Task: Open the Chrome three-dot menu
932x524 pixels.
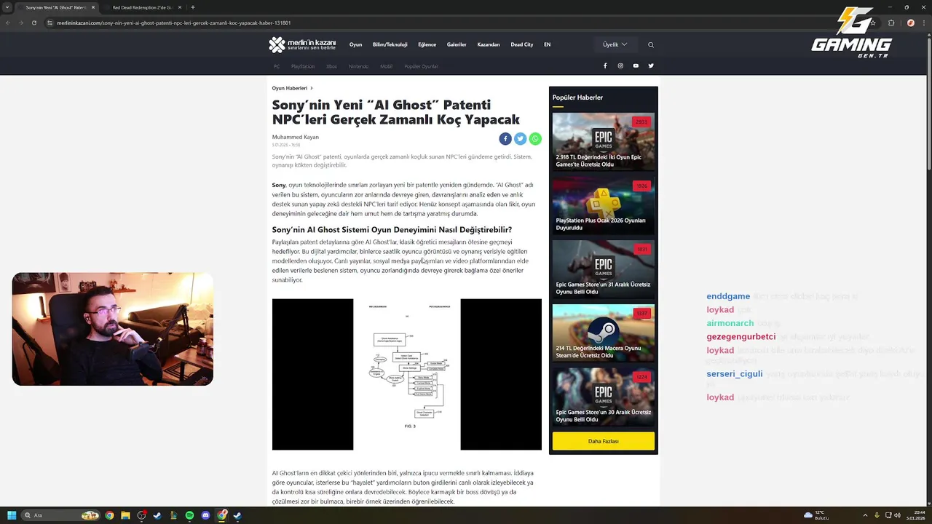Action: point(924,23)
